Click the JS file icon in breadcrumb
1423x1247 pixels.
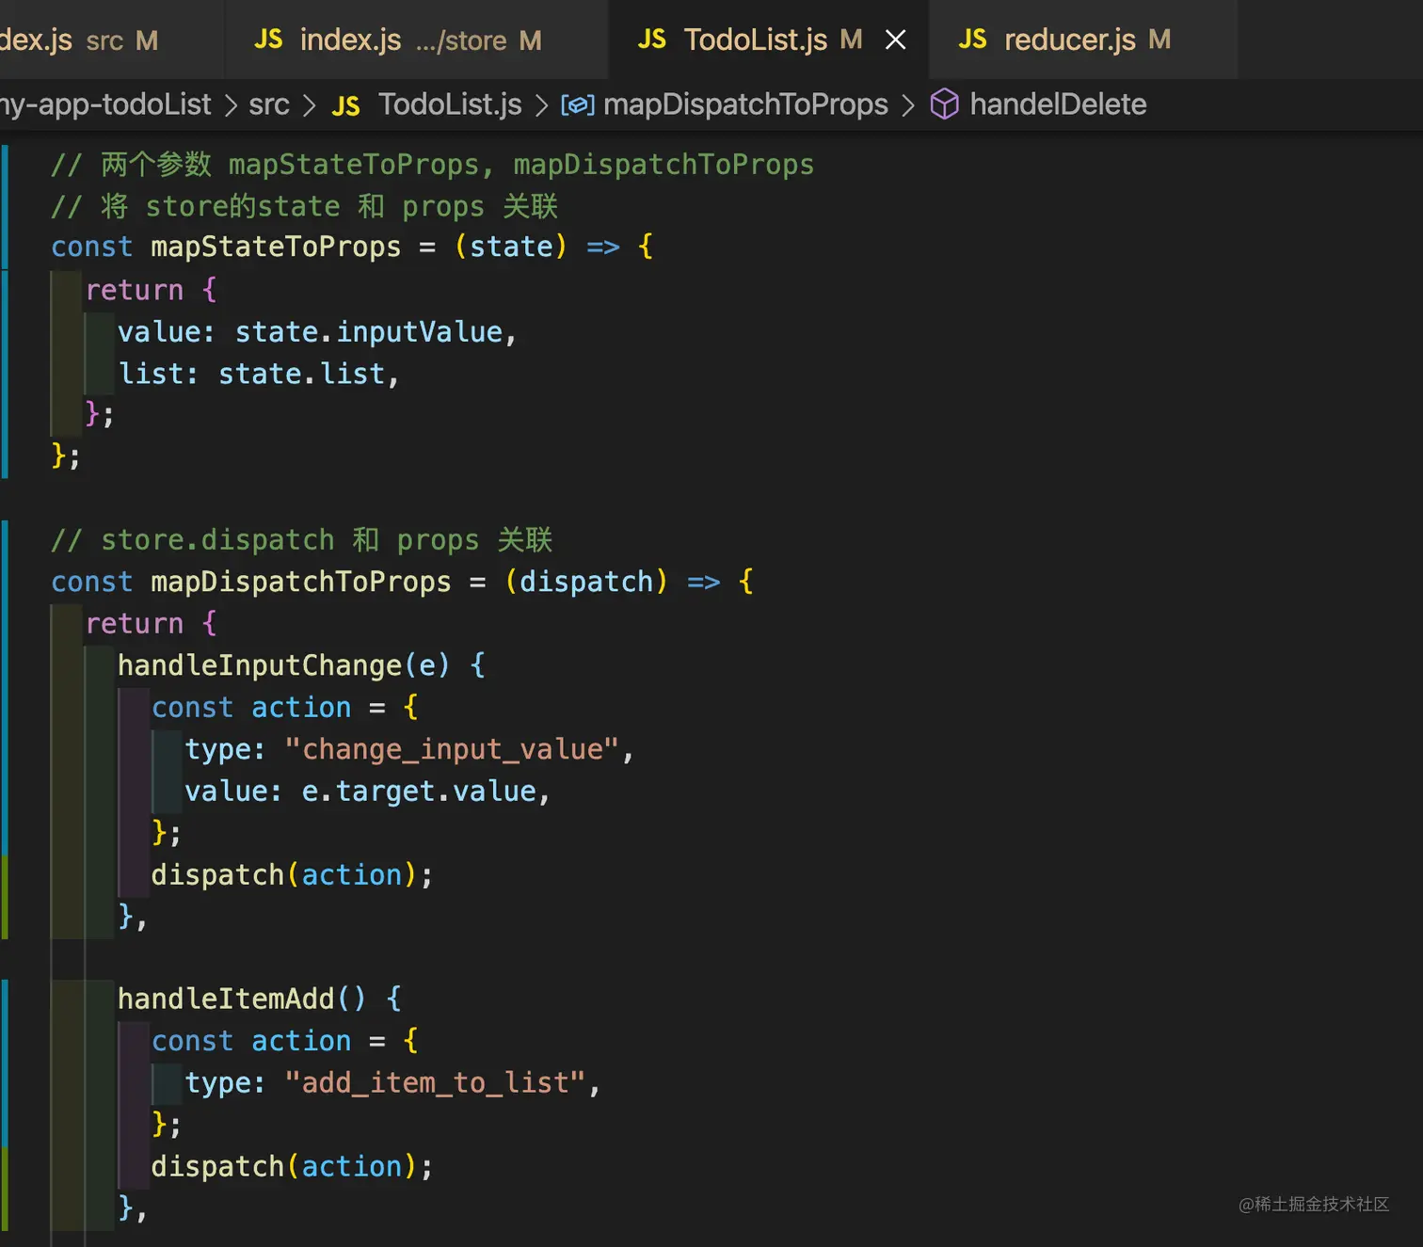(x=345, y=105)
